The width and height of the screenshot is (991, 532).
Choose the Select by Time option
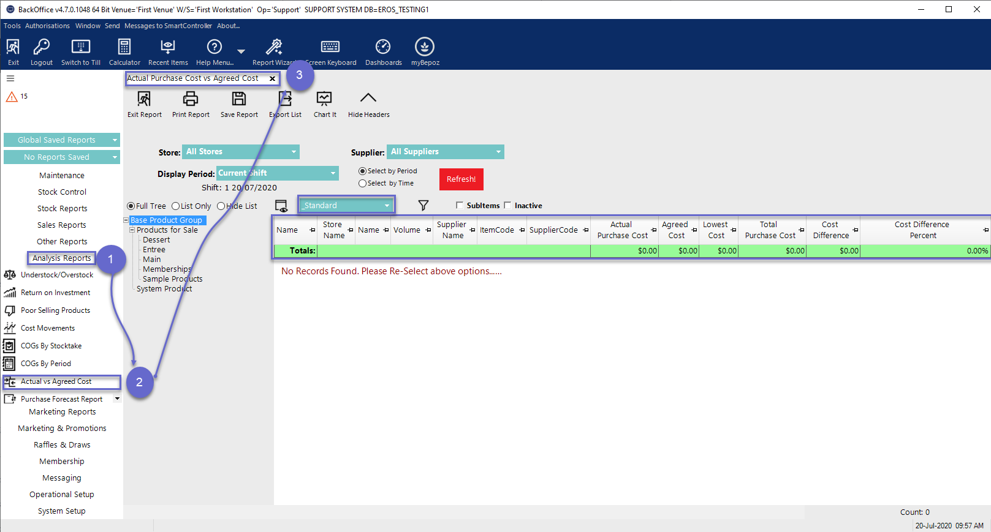(363, 184)
